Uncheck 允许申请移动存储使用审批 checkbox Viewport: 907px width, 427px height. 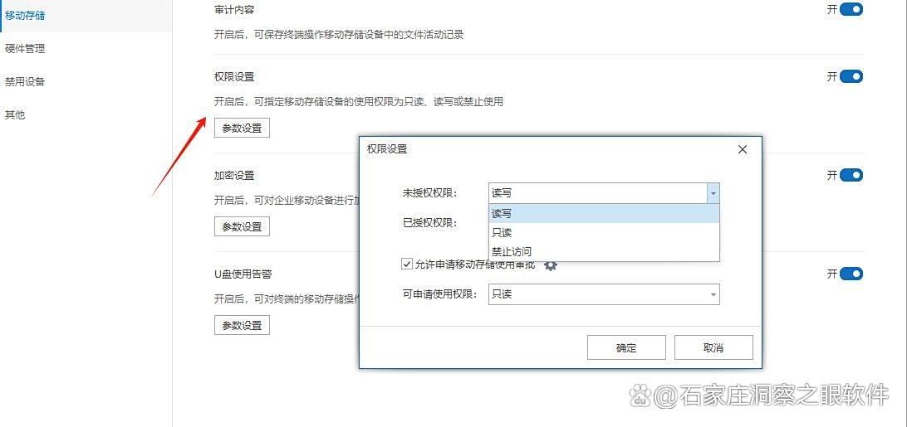tap(407, 264)
